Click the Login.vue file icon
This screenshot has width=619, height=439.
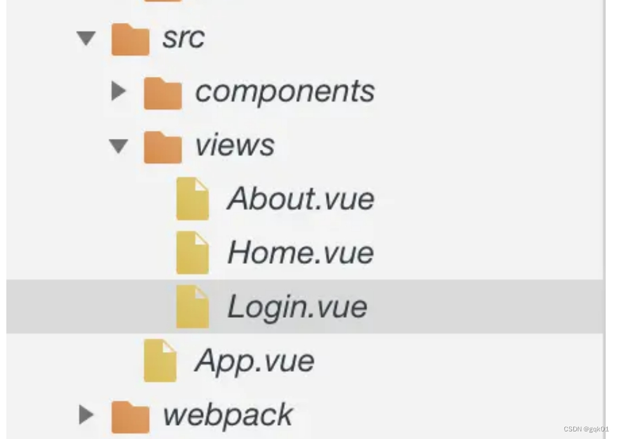[194, 306]
